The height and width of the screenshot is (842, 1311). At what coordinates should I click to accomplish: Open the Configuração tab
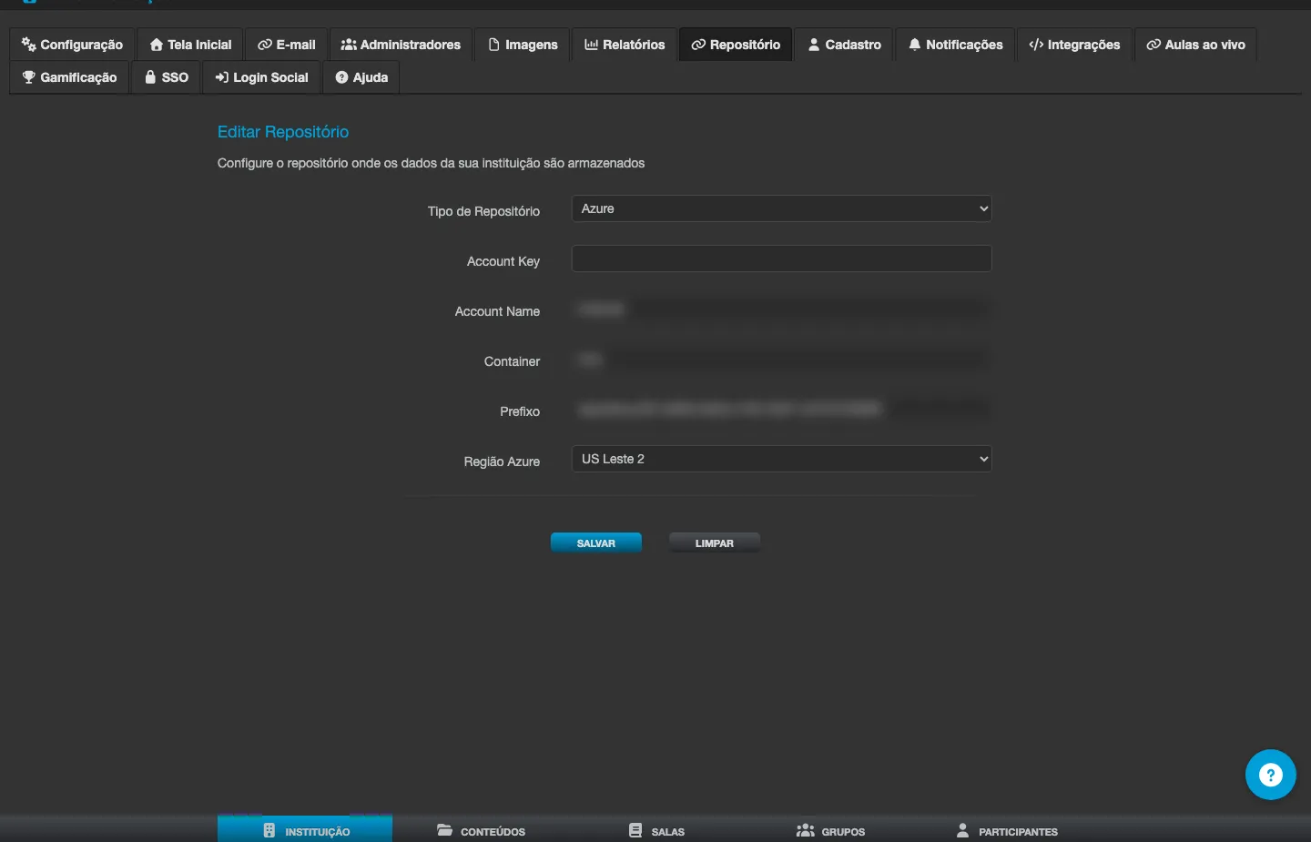[x=72, y=45]
